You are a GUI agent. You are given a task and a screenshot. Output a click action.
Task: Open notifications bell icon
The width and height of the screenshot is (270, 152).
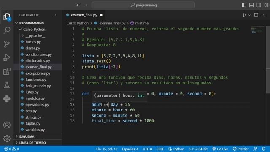coord(264,149)
